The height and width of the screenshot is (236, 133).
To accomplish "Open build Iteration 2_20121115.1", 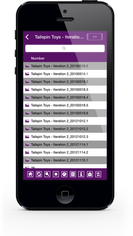I will coord(65,160).
